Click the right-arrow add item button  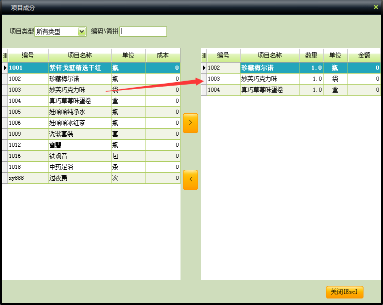(190, 123)
